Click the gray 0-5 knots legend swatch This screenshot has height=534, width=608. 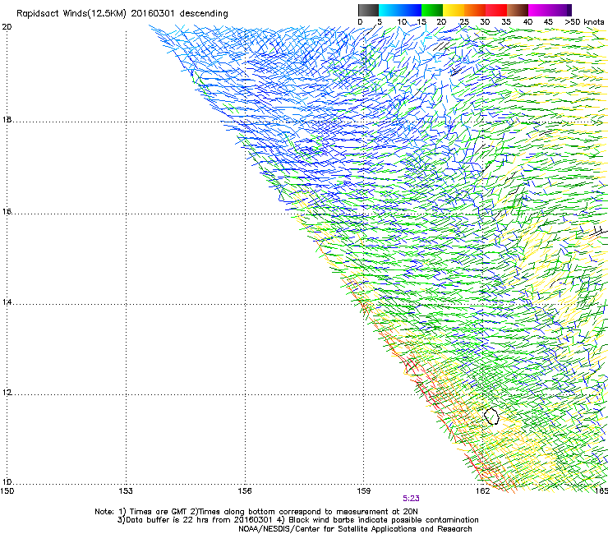click(x=368, y=10)
